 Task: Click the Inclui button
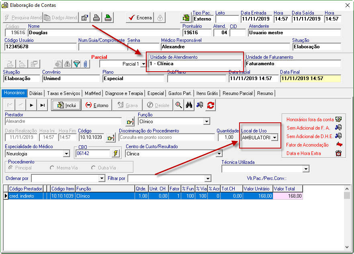[x=66, y=105]
